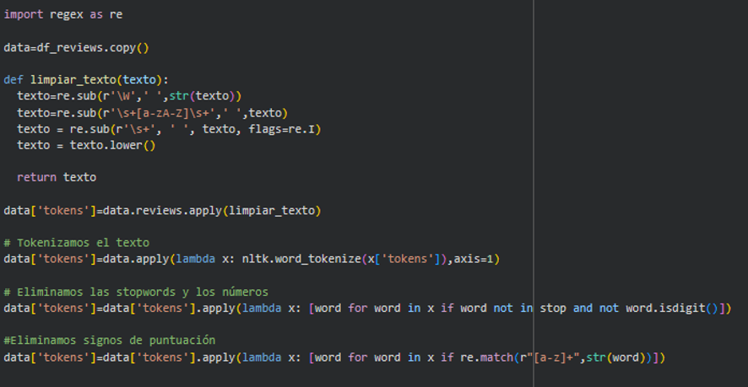Click 'limpiar_texto' in the function definition line
The width and height of the screenshot is (748, 387).
[73, 80]
